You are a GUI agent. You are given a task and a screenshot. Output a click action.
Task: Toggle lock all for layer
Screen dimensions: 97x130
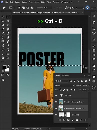pos(74,90)
